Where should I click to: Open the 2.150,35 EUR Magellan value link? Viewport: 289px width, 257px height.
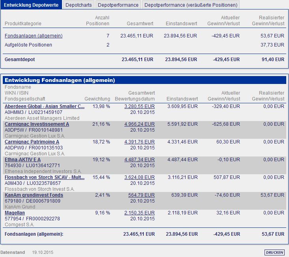139,213
